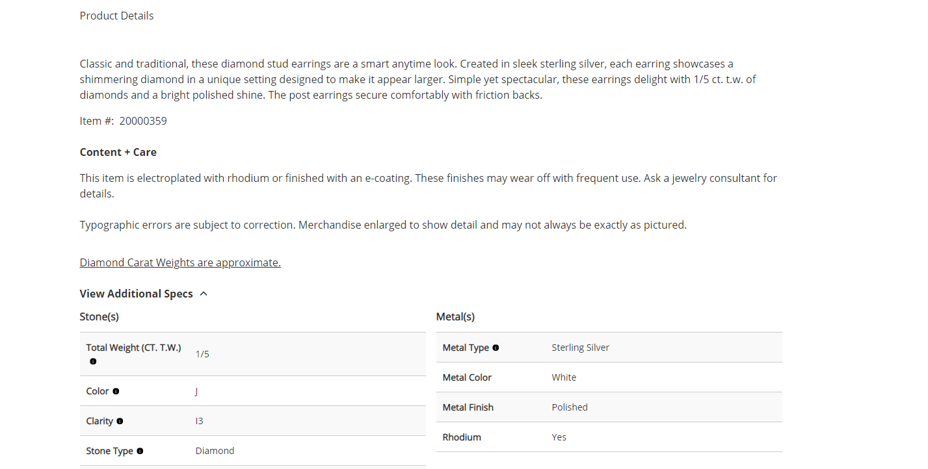Click the Stone(s) section heading
Viewport: 928px width, 469px height.
coord(99,317)
